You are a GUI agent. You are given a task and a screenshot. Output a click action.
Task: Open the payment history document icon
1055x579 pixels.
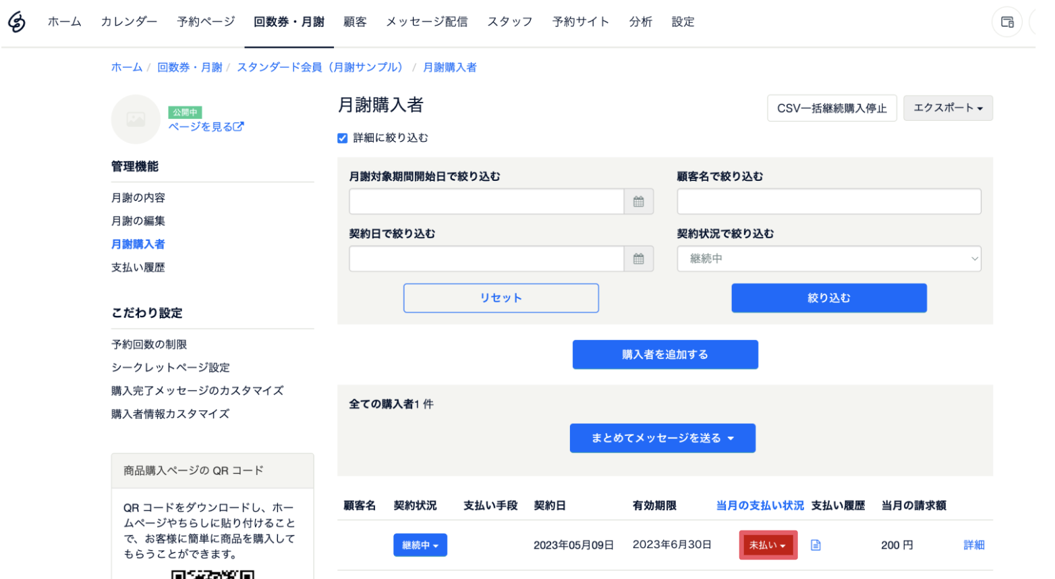[816, 545]
